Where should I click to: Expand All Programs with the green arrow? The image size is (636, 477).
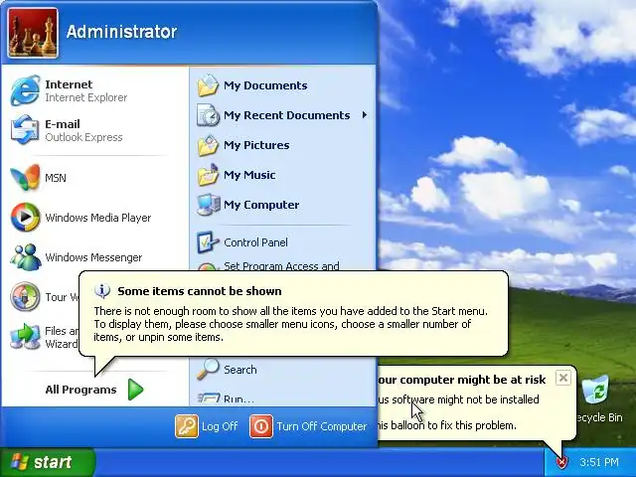136,390
